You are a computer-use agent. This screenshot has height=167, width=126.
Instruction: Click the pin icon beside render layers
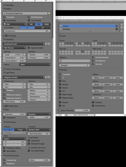122,31
